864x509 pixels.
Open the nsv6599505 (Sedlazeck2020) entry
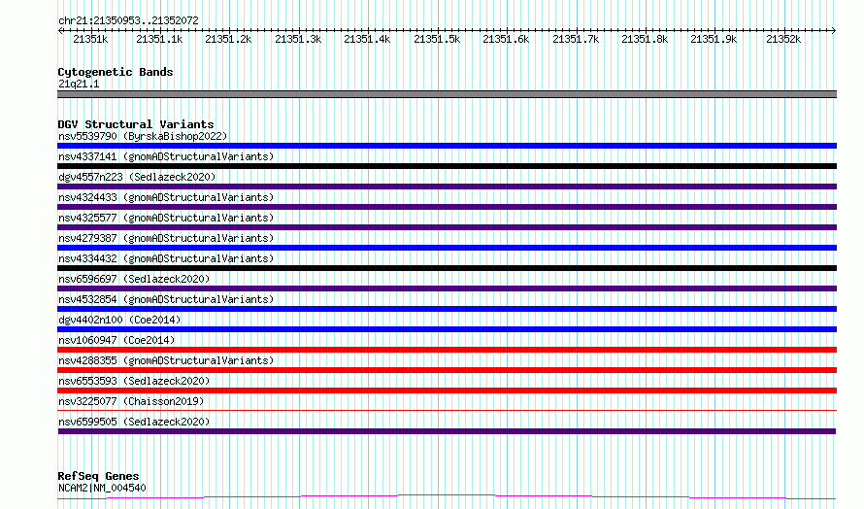coord(134,422)
